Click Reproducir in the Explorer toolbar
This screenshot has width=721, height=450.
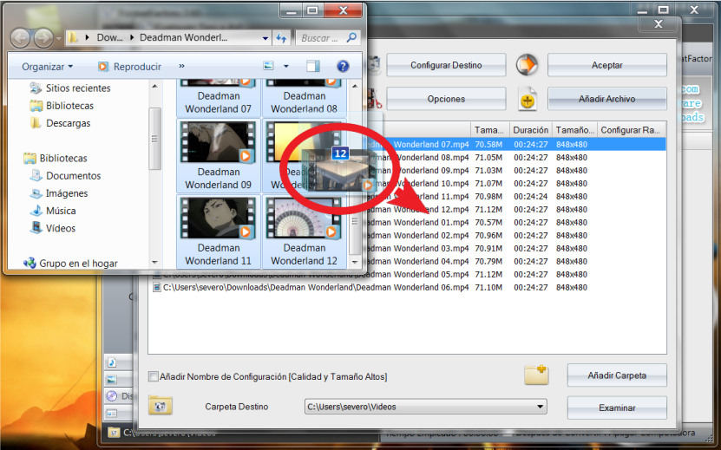pyautogui.click(x=130, y=67)
